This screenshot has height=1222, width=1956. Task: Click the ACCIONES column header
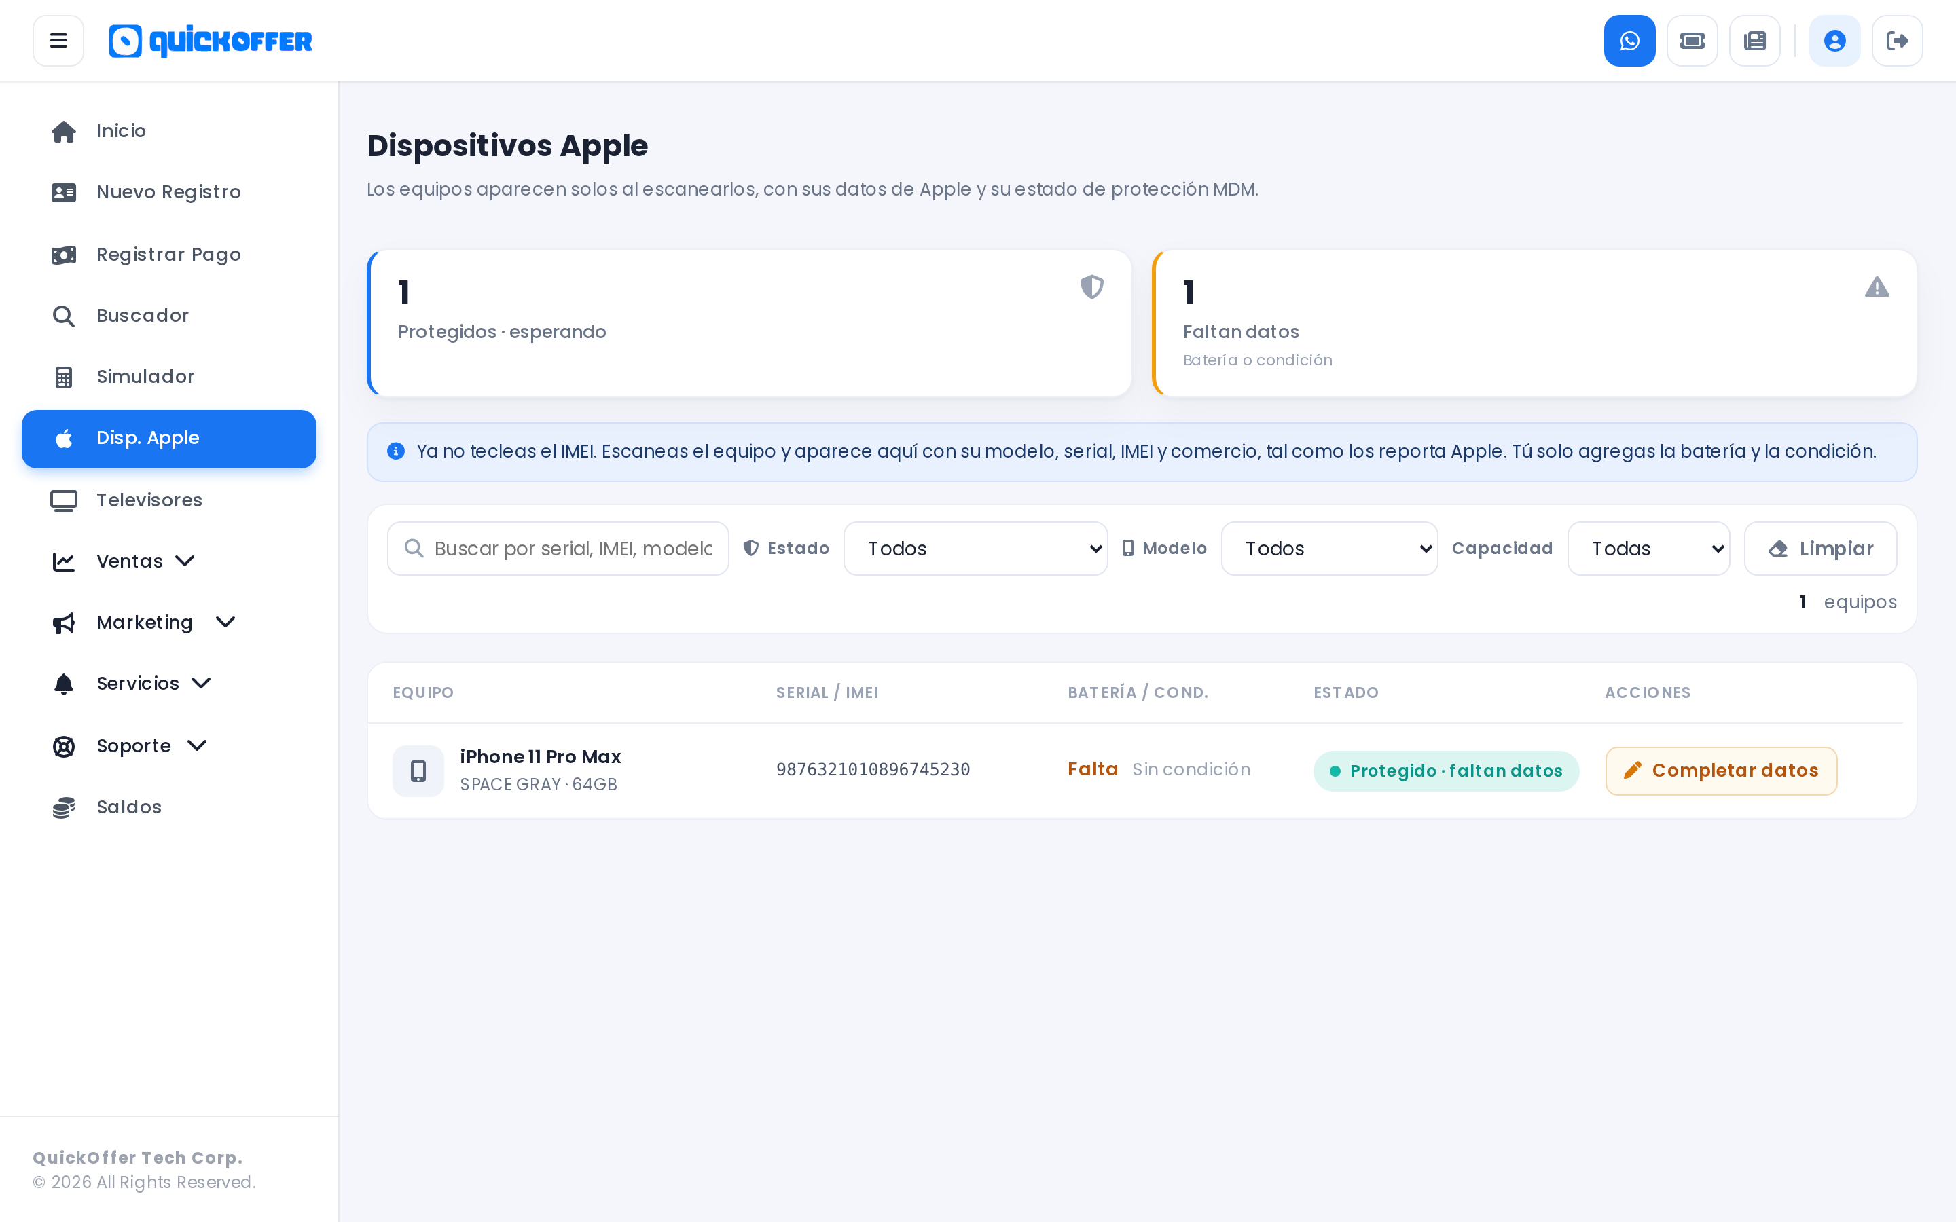[1647, 692]
